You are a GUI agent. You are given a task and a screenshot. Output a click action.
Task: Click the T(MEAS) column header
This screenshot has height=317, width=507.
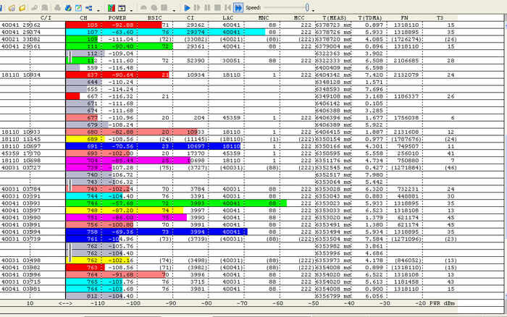[335, 18]
